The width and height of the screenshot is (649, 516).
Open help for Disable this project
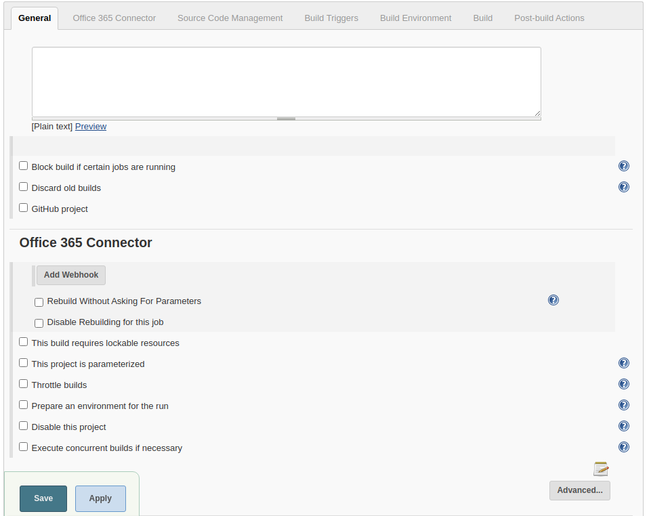click(x=624, y=426)
